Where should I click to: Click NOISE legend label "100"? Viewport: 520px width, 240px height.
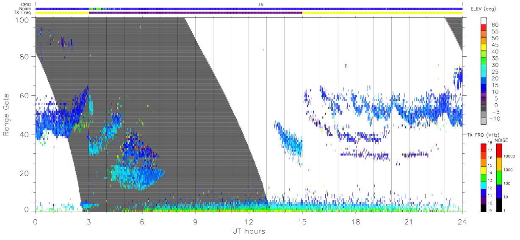pos(507,184)
